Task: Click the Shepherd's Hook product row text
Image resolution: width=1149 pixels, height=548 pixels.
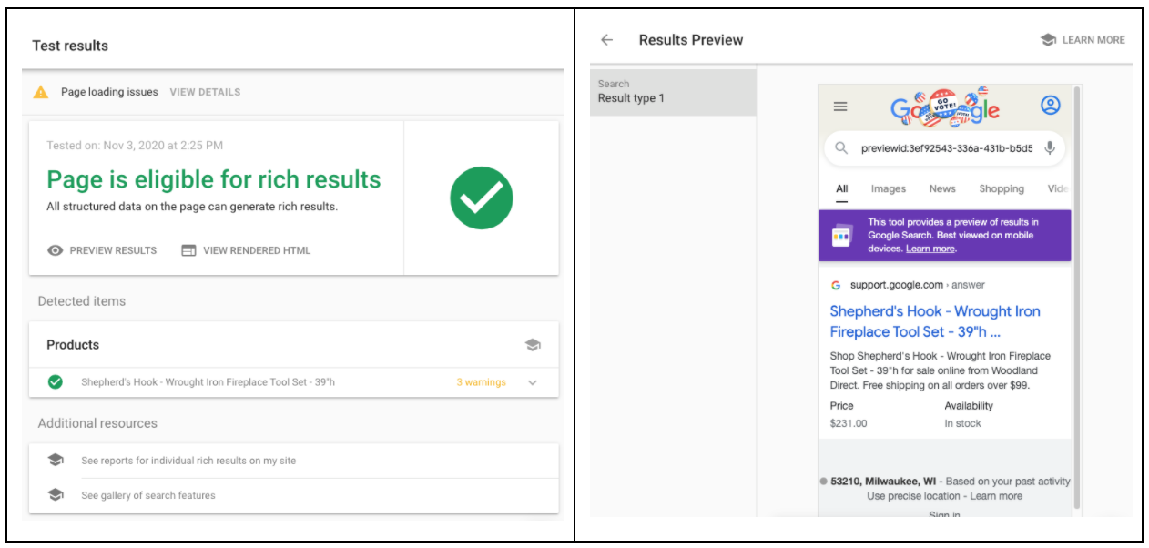Action: click(x=208, y=382)
